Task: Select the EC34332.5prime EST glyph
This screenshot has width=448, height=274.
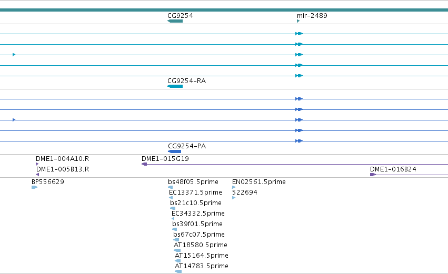Action: [x=173, y=219]
